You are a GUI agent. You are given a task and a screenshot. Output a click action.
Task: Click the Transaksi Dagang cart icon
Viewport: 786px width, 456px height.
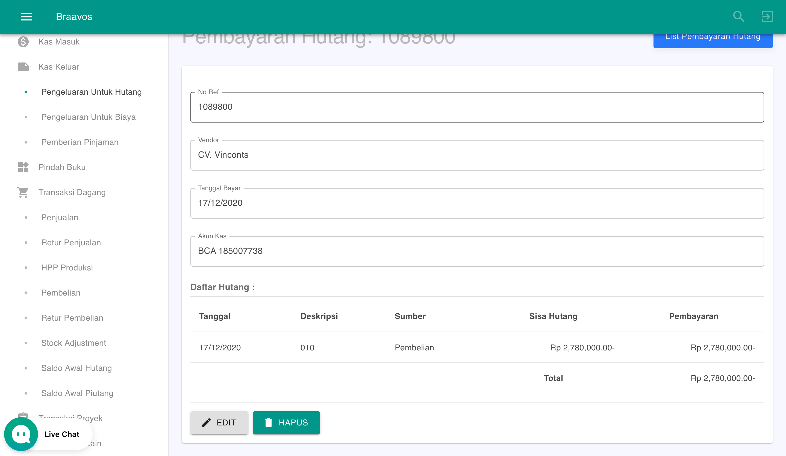pos(23,192)
